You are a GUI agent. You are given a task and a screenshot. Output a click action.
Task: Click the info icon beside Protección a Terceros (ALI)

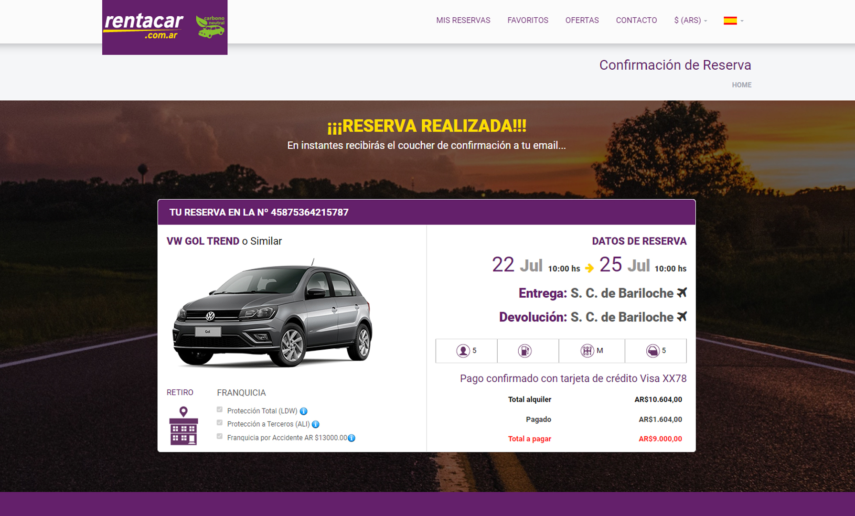(x=315, y=424)
